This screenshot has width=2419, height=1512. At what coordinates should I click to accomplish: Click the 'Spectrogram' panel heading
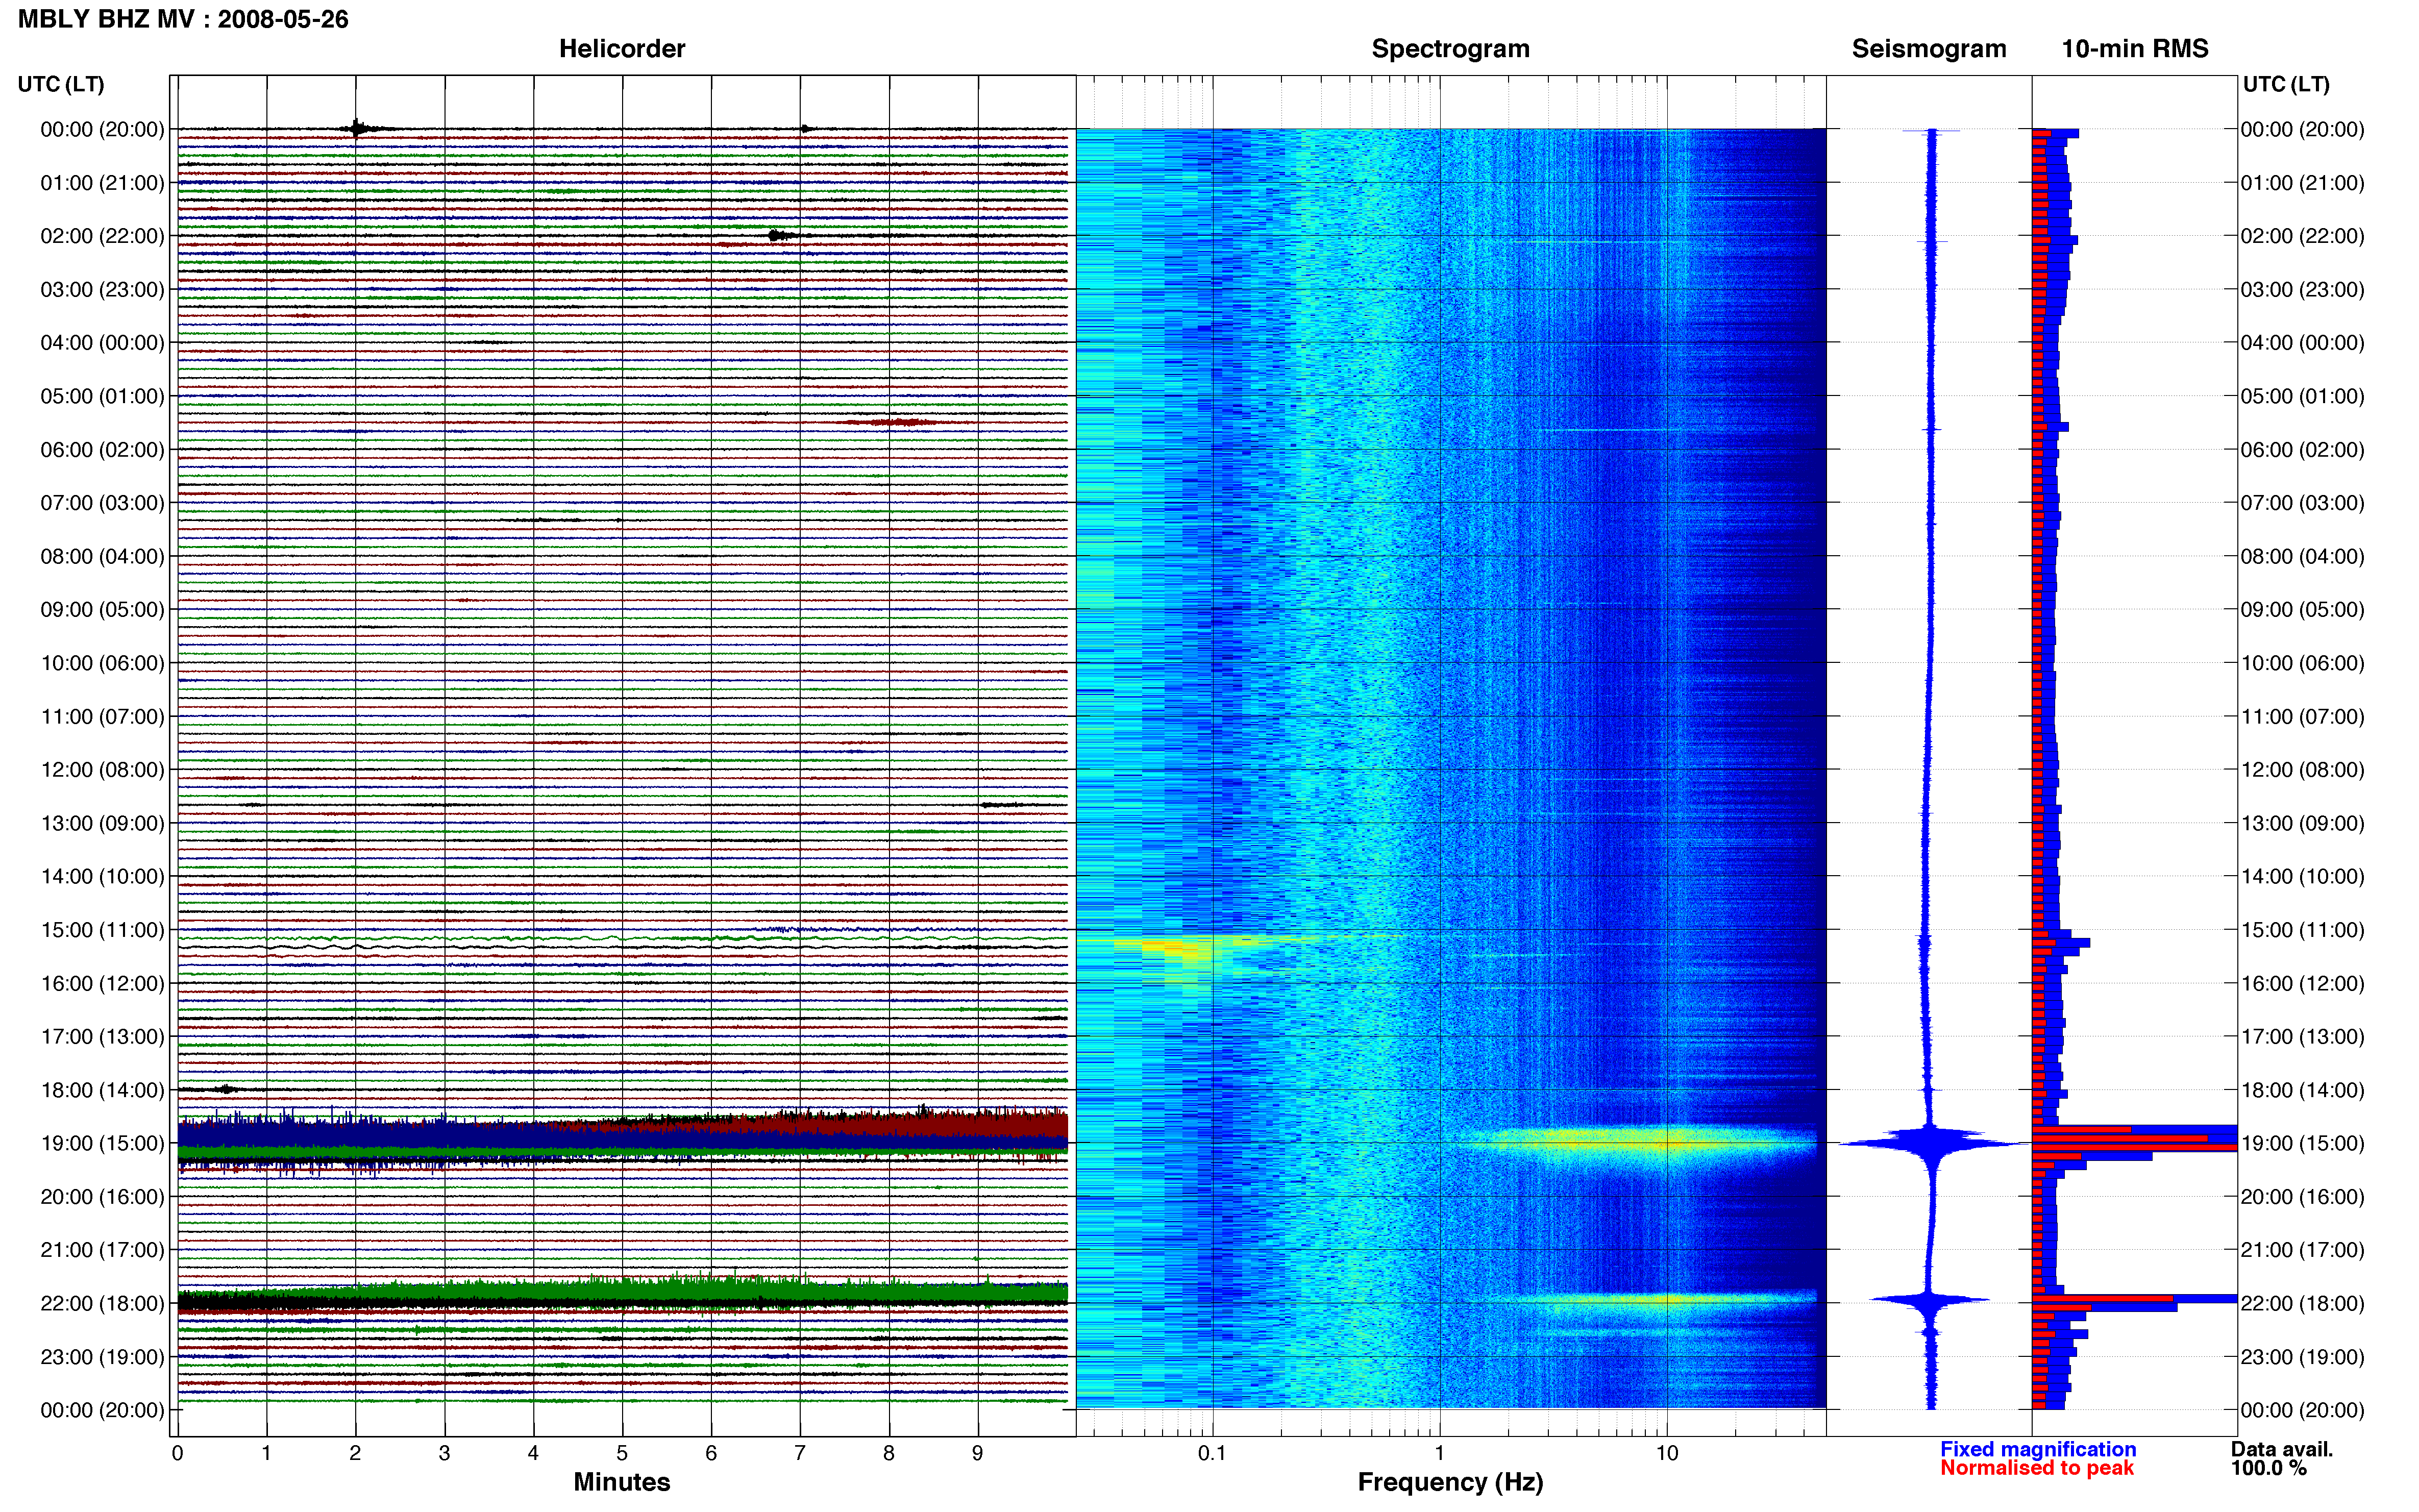(1450, 49)
